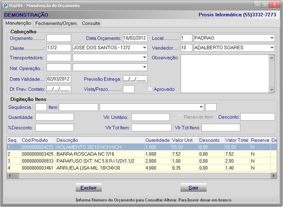
Task: Click the Nat. Operação code field
Action: tap(59, 67)
